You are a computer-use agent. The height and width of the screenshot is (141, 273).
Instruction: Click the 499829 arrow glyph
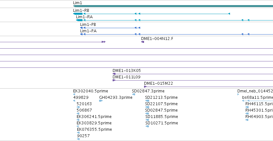(x=74, y=101)
